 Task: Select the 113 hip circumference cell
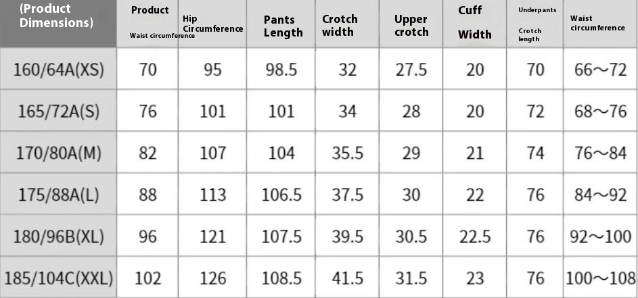212,195
